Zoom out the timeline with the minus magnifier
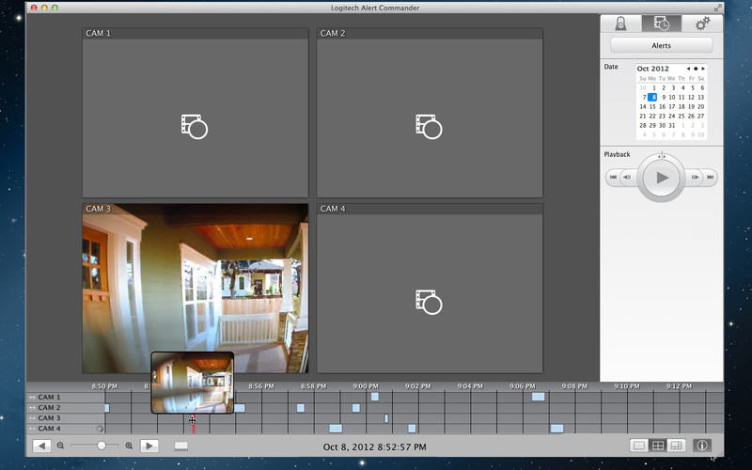Image resolution: width=752 pixels, height=470 pixels. 61,446
